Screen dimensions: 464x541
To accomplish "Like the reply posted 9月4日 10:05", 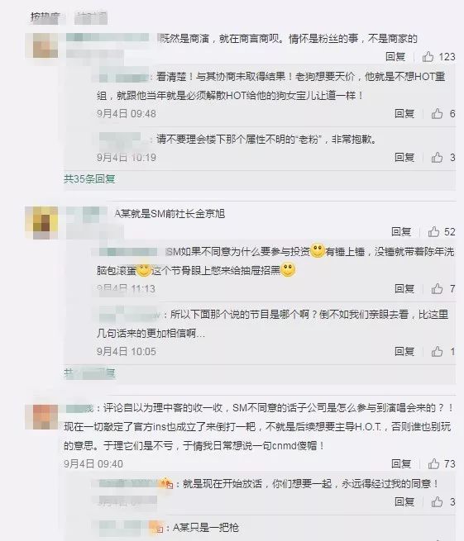I will 437,351.
